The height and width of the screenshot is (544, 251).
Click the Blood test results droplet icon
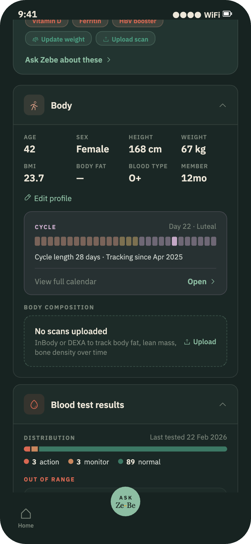click(34, 404)
